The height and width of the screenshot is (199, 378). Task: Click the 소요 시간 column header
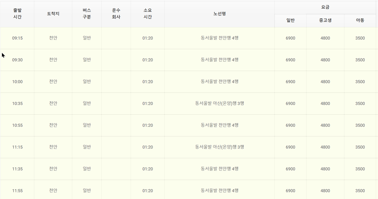[x=148, y=14]
